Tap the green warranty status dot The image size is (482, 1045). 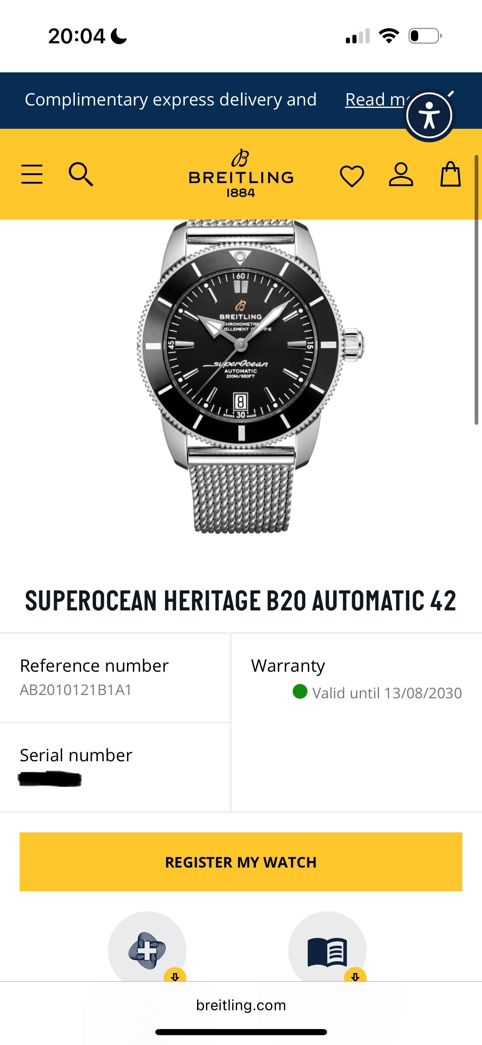click(x=300, y=692)
